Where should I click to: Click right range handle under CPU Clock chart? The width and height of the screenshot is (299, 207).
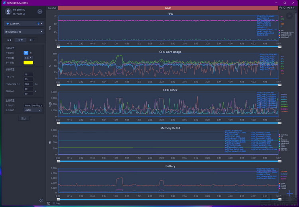pos(280,123)
